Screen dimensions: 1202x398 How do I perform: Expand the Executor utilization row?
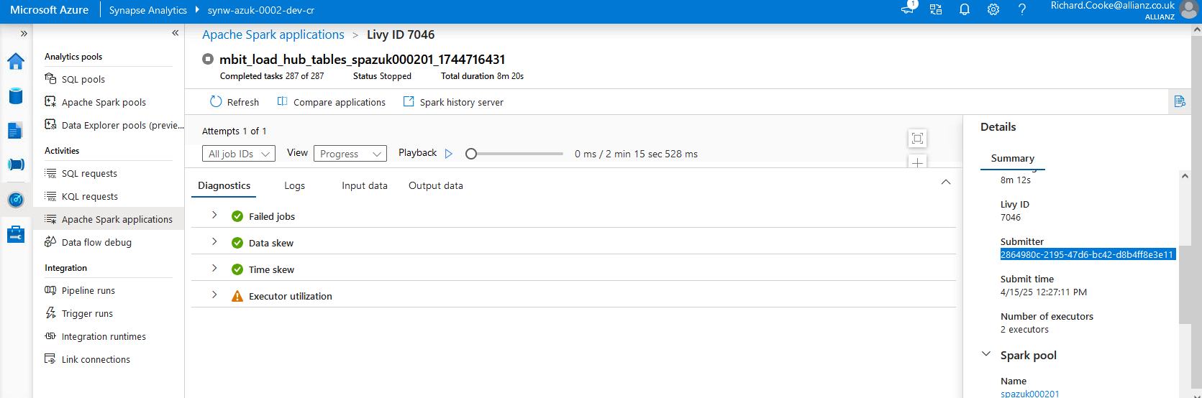click(x=214, y=295)
